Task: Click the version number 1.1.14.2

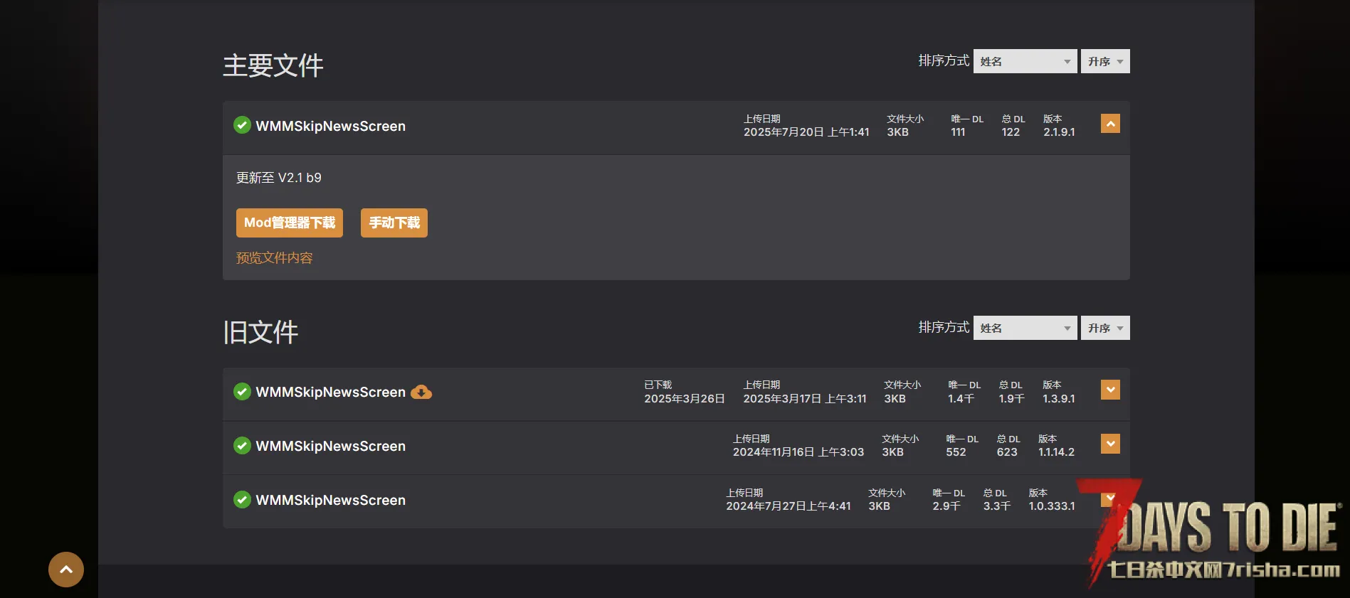Action: pyautogui.click(x=1056, y=452)
